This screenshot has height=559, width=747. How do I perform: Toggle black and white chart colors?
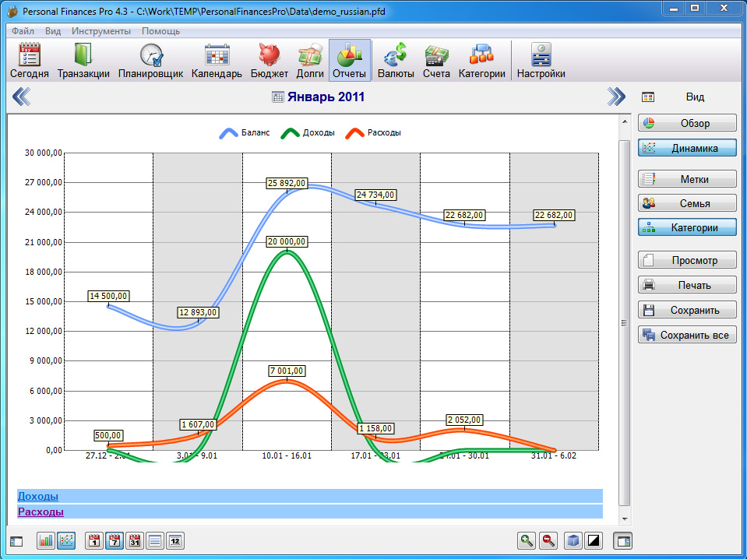click(x=594, y=540)
